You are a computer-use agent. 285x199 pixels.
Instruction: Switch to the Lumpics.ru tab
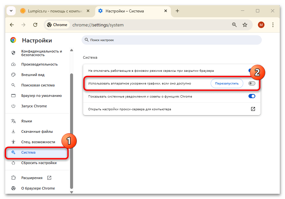[55, 11]
